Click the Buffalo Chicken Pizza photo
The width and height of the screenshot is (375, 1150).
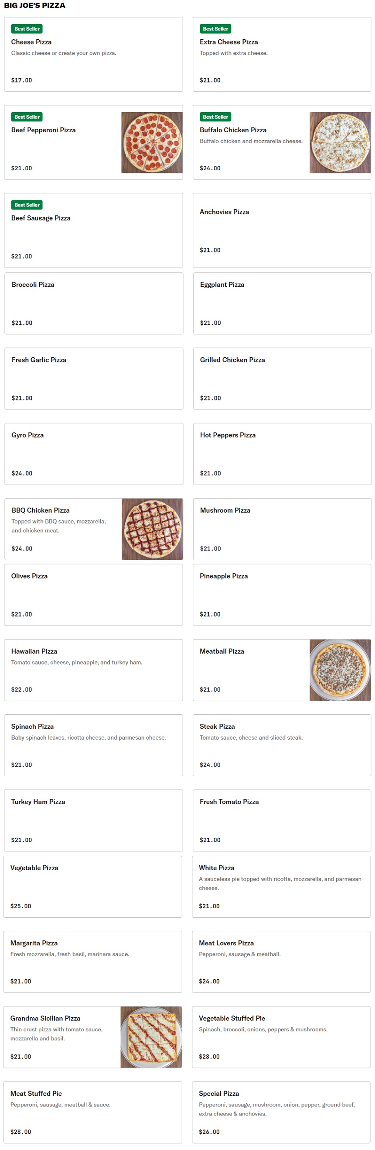coord(340,142)
